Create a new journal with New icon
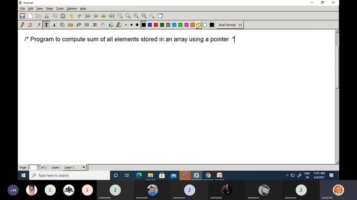The image size is (357, 200). pyautogui.click(x=30, y=16)
